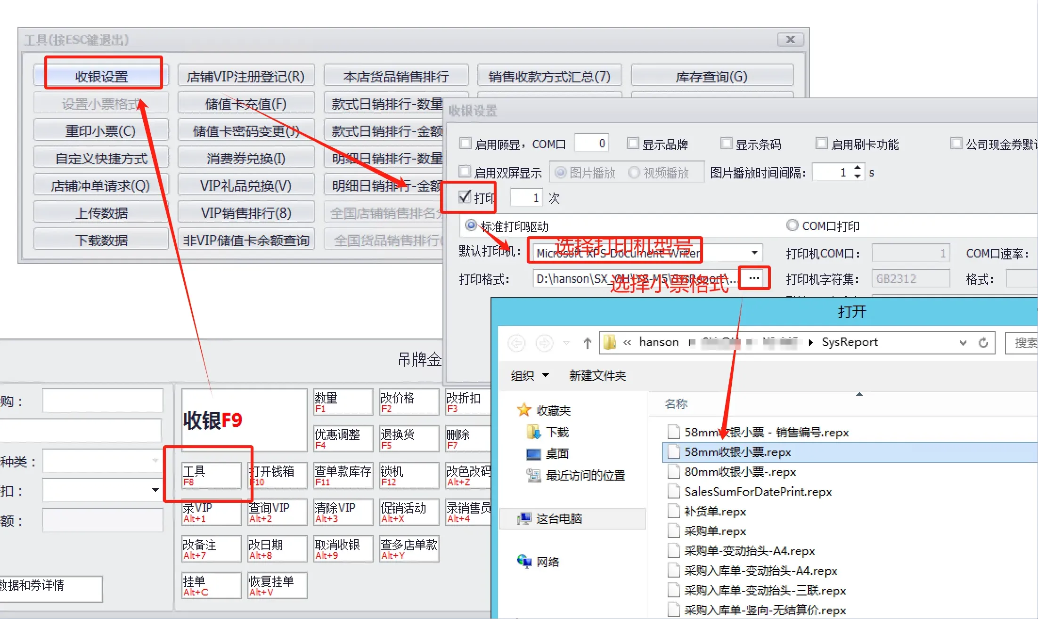Click the 收银设置 button
Viewport: 1038px width, 619px height.
[102, 76]
